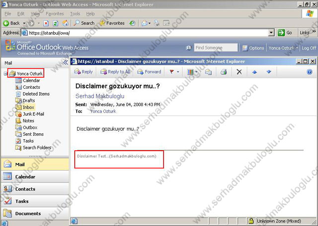Click the Refresh page icon

(x=55, y=23)
